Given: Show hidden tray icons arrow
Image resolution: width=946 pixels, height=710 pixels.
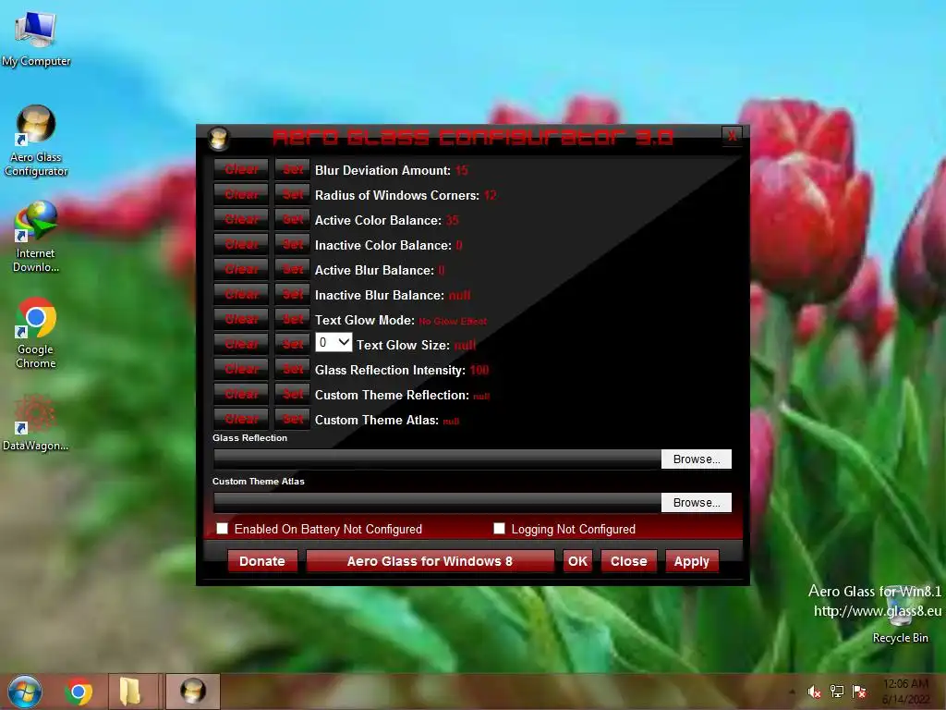Looking at the screenshot, I should [792, 692].
